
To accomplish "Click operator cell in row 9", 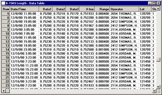I will [124, 30].
